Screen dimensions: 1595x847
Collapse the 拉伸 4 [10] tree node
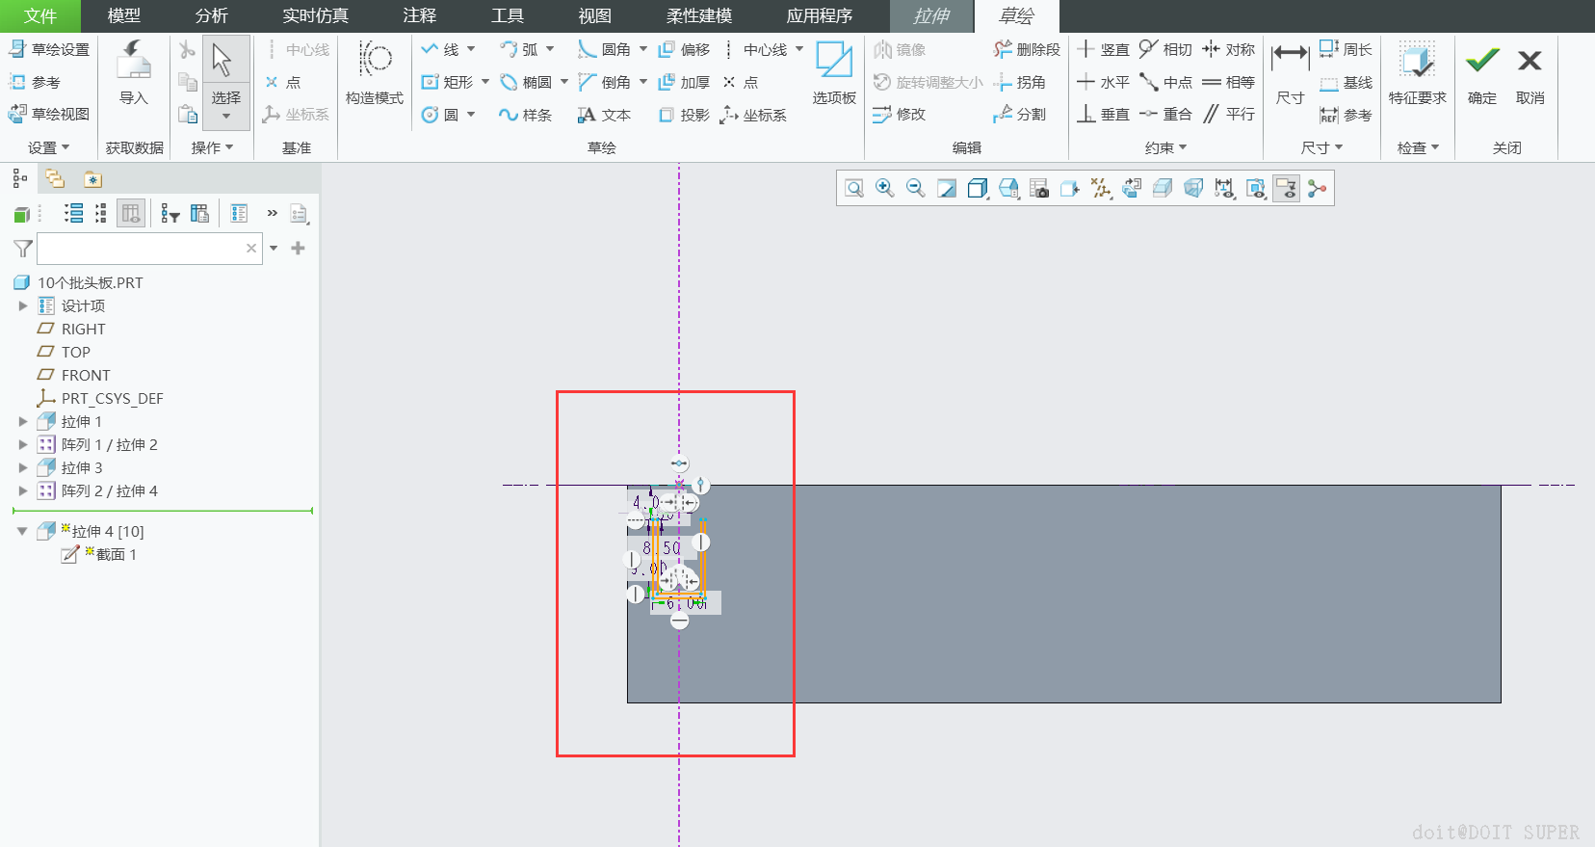click(22, 531)
